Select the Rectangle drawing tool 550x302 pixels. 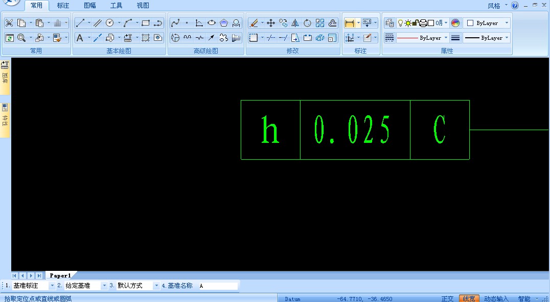pyautogui.click(x=146, y=23)
